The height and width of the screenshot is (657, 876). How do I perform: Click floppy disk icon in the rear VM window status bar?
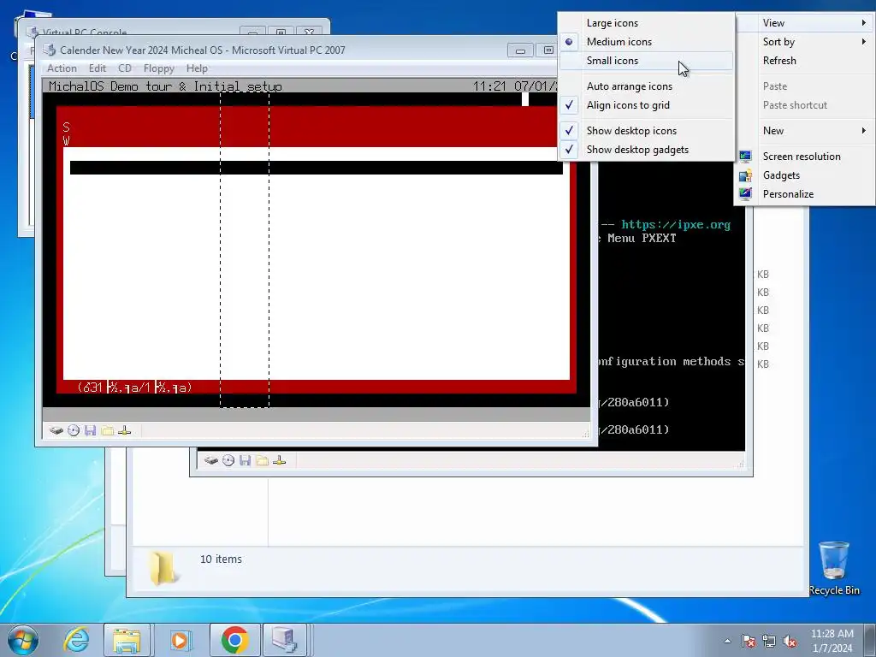tap(245, 461)
